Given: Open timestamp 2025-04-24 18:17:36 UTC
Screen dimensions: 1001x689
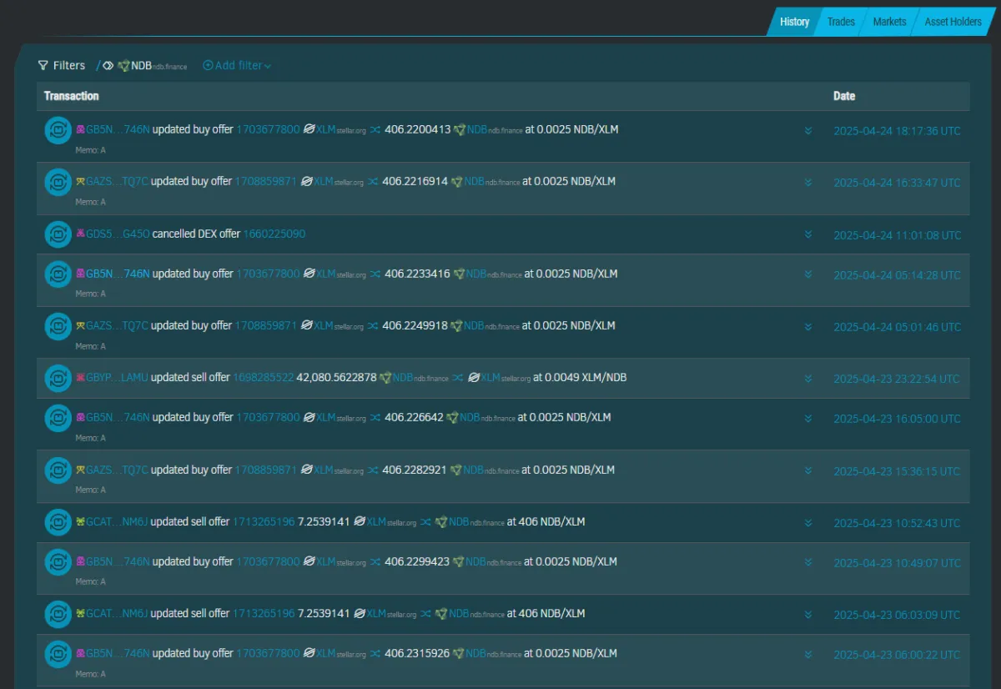Looking at the screenshot, I should (x=897, y=131).
